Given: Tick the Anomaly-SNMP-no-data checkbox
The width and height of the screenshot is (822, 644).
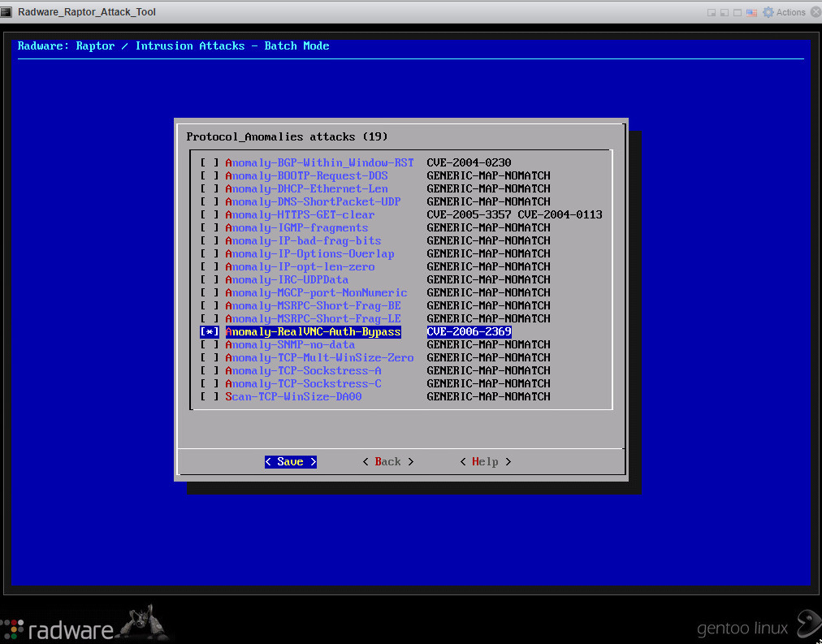Looking at the screenshot, I should (210, 345).
